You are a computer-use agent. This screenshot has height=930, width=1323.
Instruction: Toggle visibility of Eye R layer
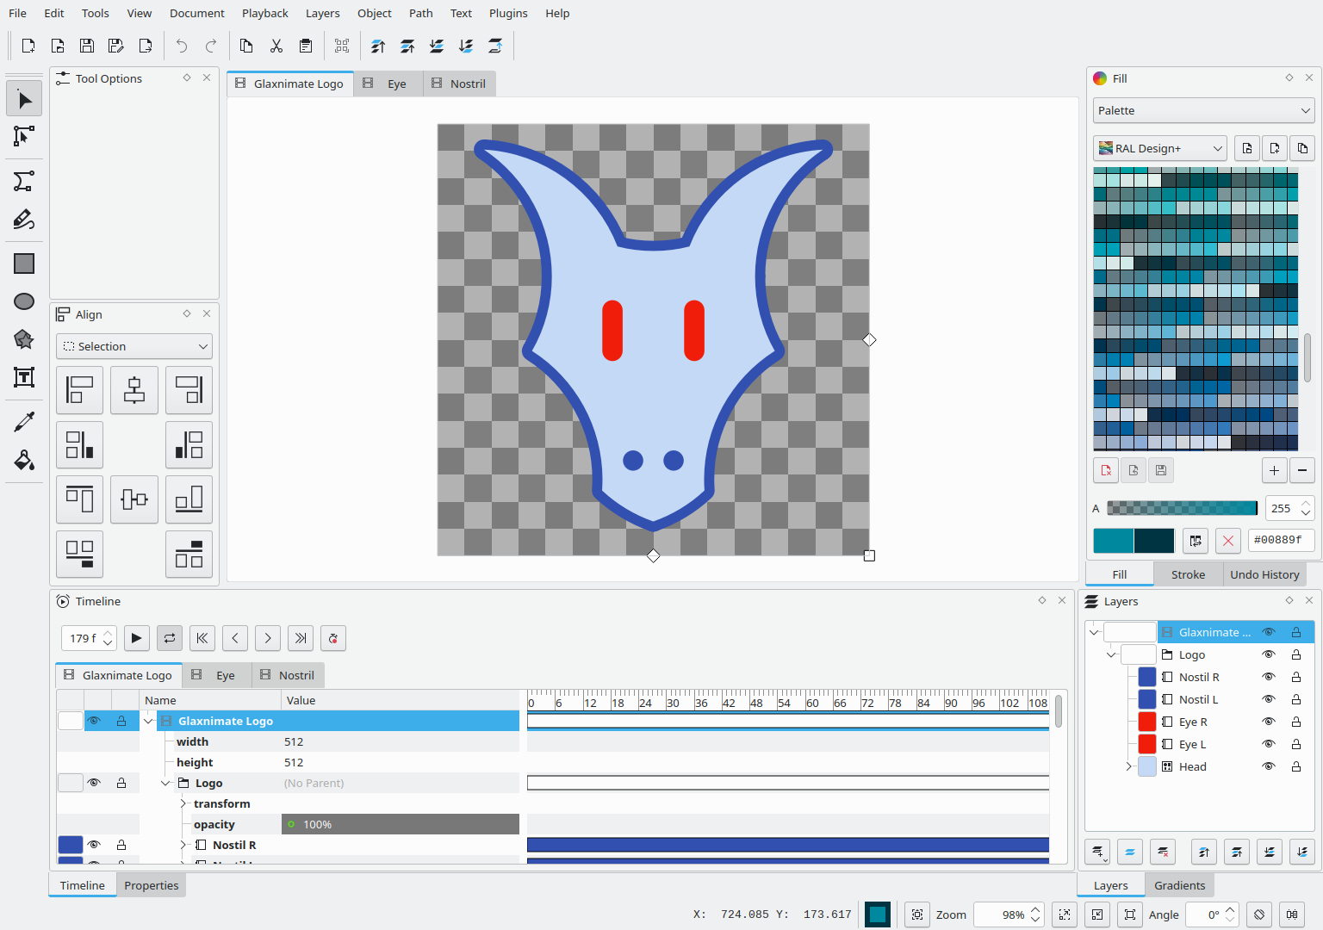pos(1269,722)
